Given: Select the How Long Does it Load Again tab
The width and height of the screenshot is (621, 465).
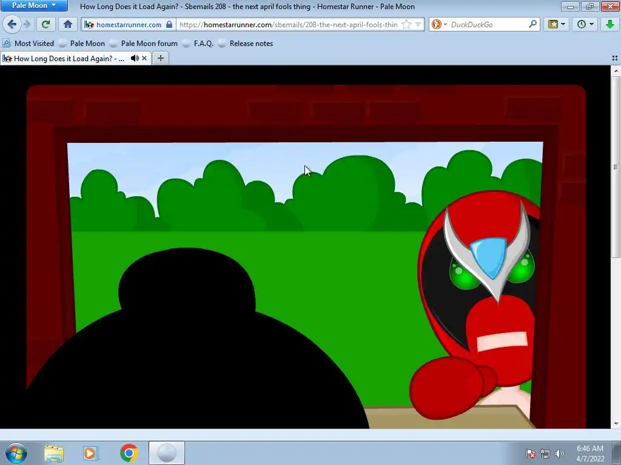Looking at the screenshot, I should point(69,59).
